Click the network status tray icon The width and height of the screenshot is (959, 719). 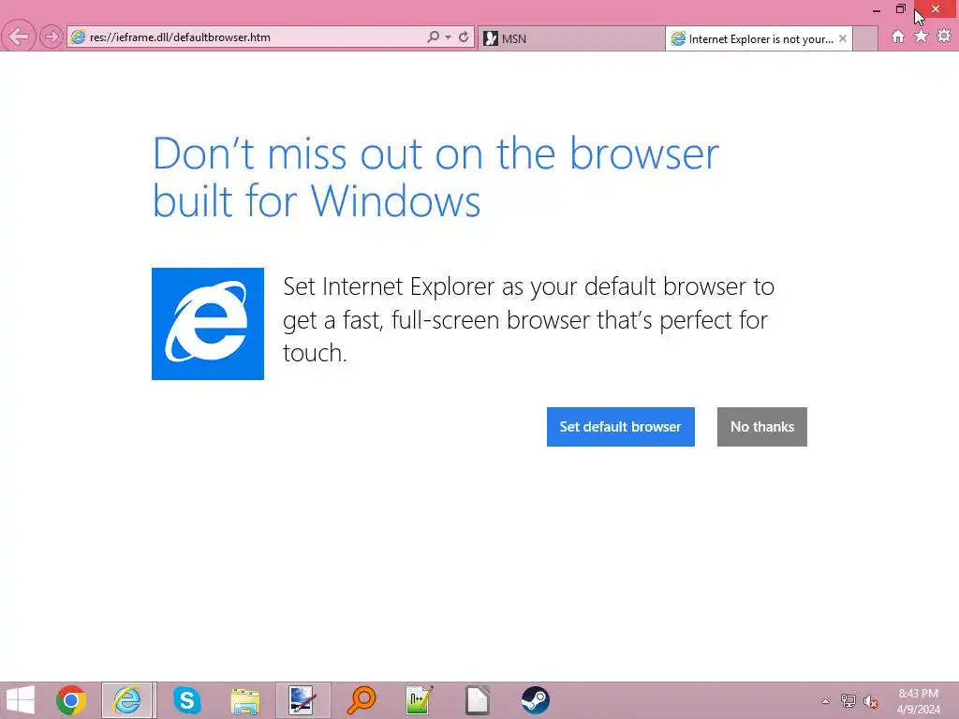tap(848, 701)
